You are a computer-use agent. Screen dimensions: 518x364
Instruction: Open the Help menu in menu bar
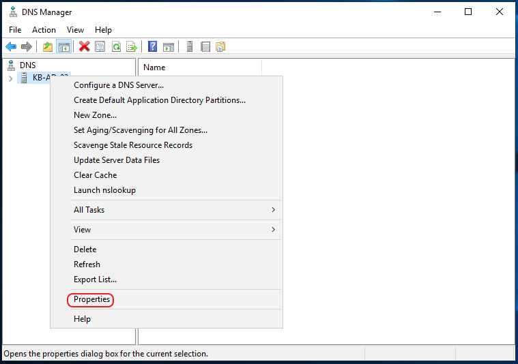coord(104,30)
